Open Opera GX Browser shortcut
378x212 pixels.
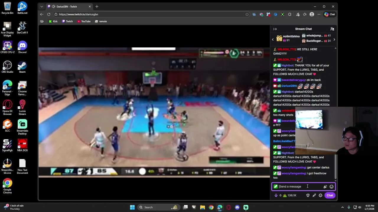point(7,108)
